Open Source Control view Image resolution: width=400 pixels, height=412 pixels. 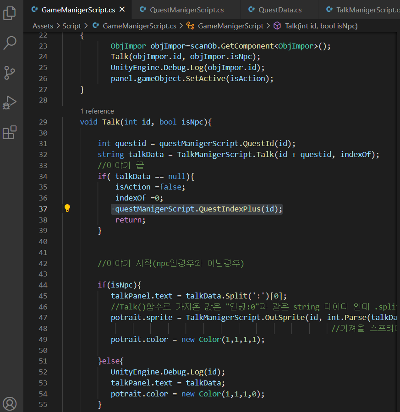pyautogui.click(x=10, y=73)
